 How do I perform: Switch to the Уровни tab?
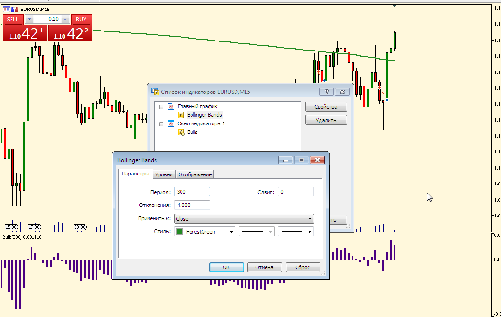(164, 174)
